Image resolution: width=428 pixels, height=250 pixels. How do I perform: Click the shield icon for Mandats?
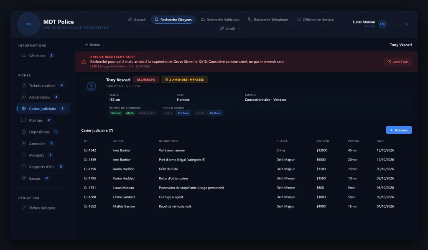tap(24, 155)
